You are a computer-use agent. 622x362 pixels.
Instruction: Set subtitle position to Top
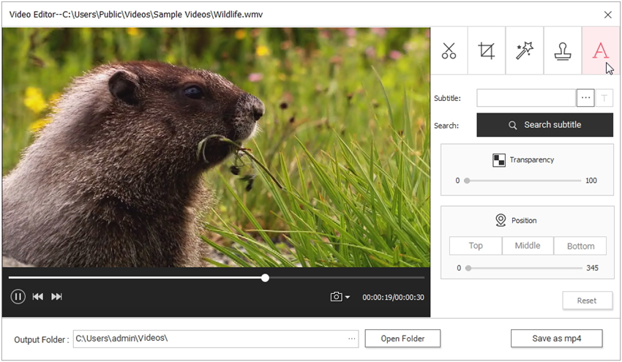coord(476,246)
